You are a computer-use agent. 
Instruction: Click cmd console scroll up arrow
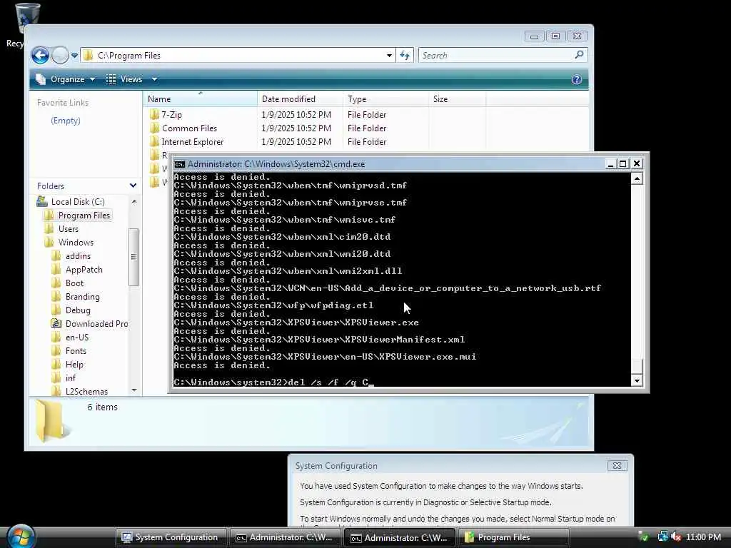(637, 178)
